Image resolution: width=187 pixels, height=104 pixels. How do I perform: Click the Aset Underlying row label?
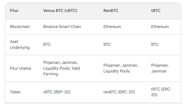20,44
